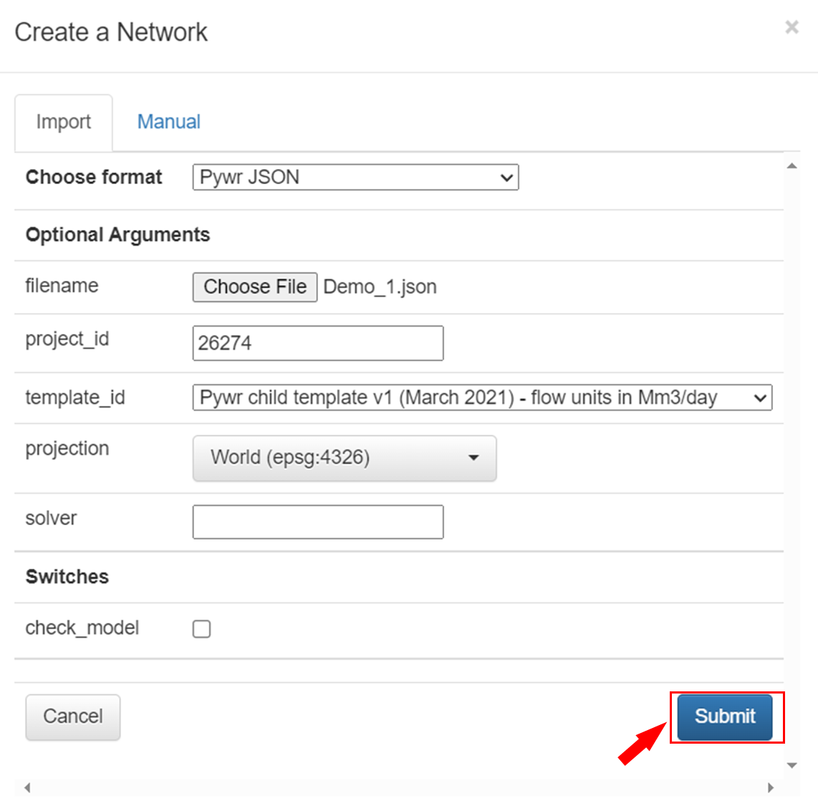
Task: Click the project_id input field
Action: [x=318, y=343]
